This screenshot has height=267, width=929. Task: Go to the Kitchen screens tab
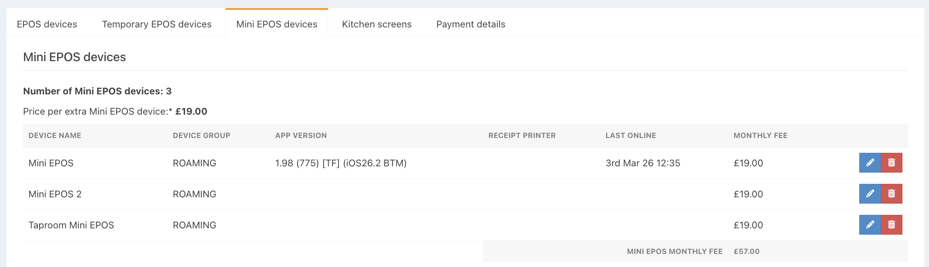point(377,24)
